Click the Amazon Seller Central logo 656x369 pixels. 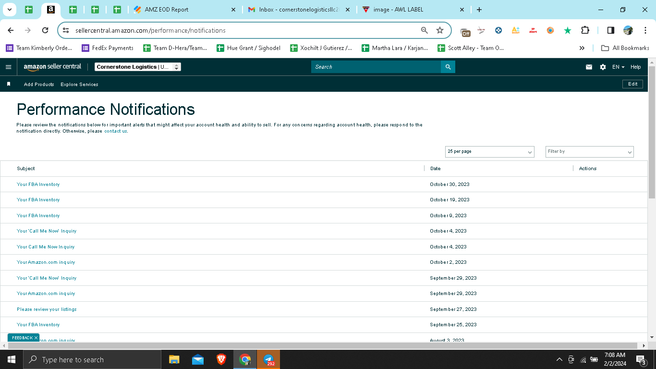pyautogui.click(x=53, y=67)
